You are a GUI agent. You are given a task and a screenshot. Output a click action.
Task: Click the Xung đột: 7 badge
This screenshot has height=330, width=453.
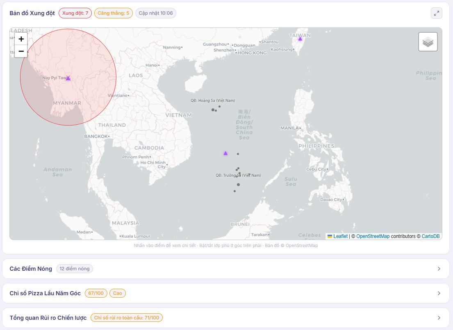click(x=75, y=13)
